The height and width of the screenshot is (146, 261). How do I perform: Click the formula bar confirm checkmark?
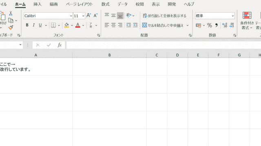[49, 45]
